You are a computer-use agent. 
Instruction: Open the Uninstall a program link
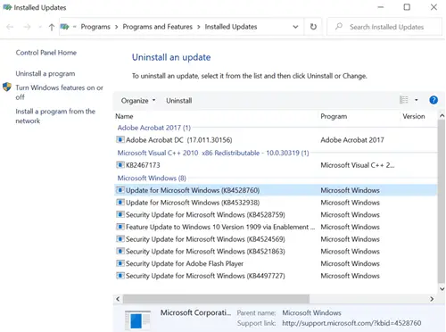click(45, 74)
